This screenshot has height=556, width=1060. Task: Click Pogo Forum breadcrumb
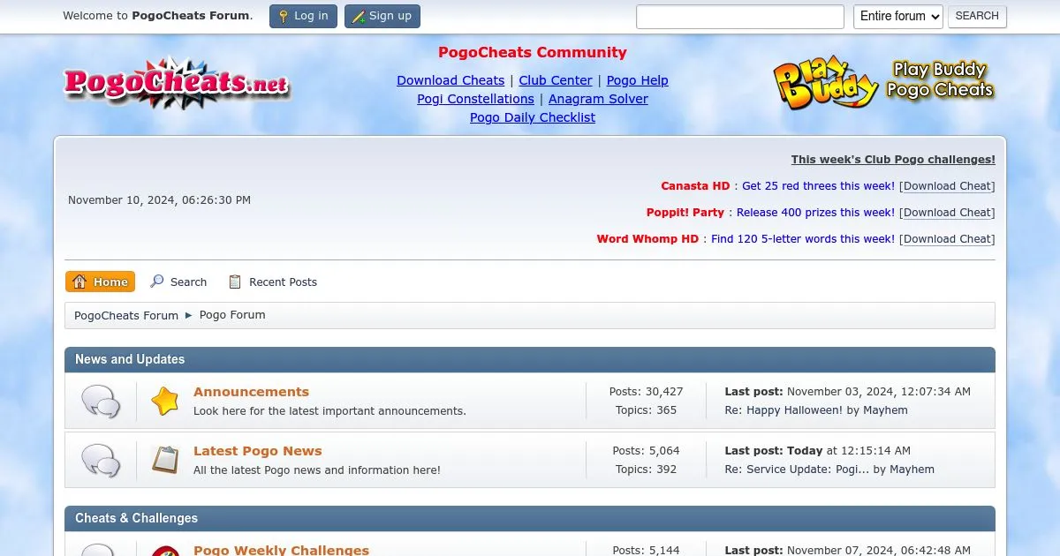[x=232, y=315]
